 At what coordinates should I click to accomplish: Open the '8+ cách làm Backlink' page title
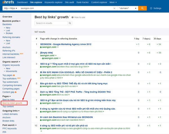tap(66, 117)
